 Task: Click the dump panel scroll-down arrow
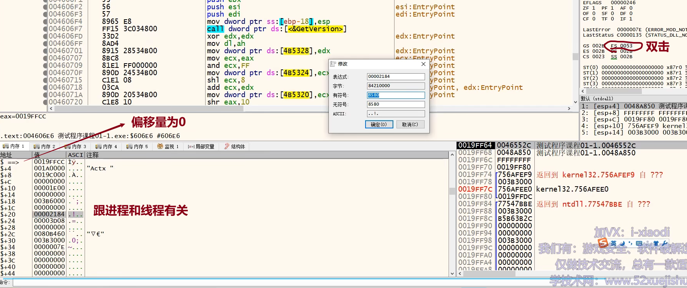click(x=452, y=274)
